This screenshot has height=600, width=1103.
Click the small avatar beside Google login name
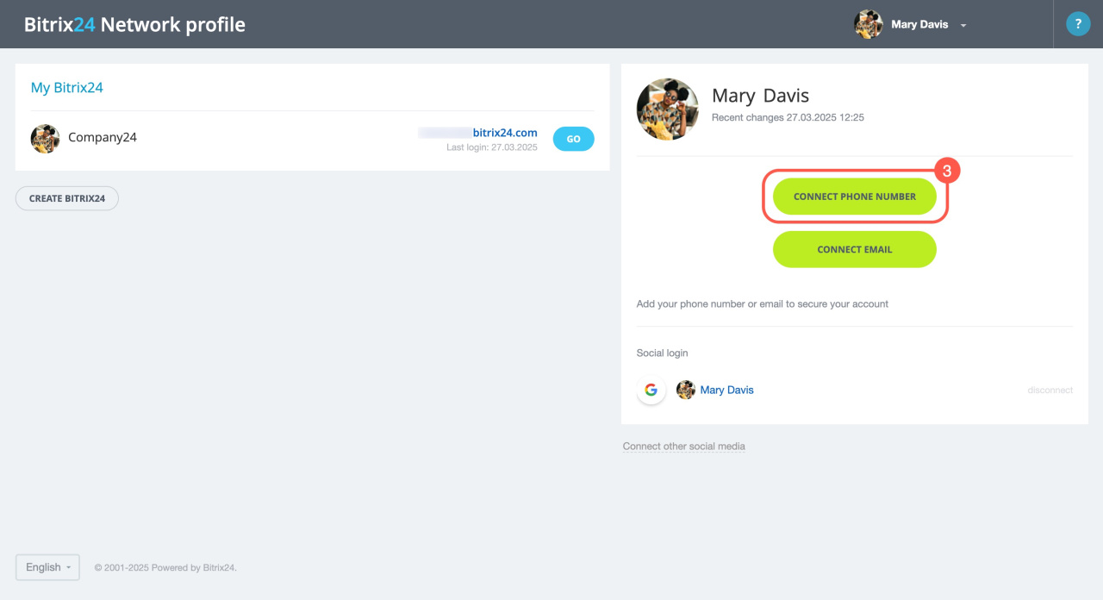click(x=686, y=391)
